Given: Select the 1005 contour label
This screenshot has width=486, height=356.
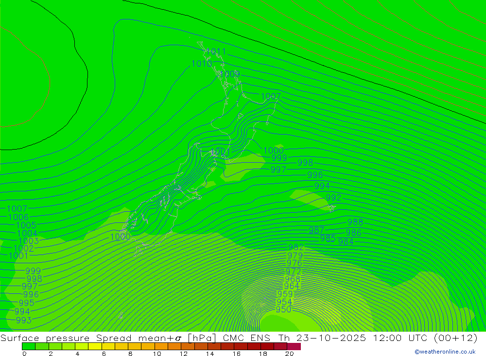Looking at the screenshot, I should point(26,225).
